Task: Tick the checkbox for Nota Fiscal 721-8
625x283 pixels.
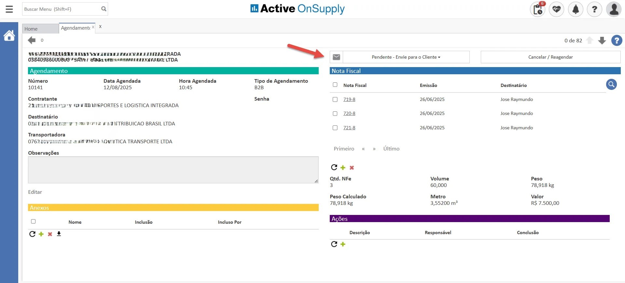Action: tap(335, 128)
